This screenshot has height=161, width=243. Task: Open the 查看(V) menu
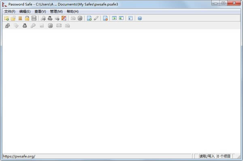(x=40, y=11)
